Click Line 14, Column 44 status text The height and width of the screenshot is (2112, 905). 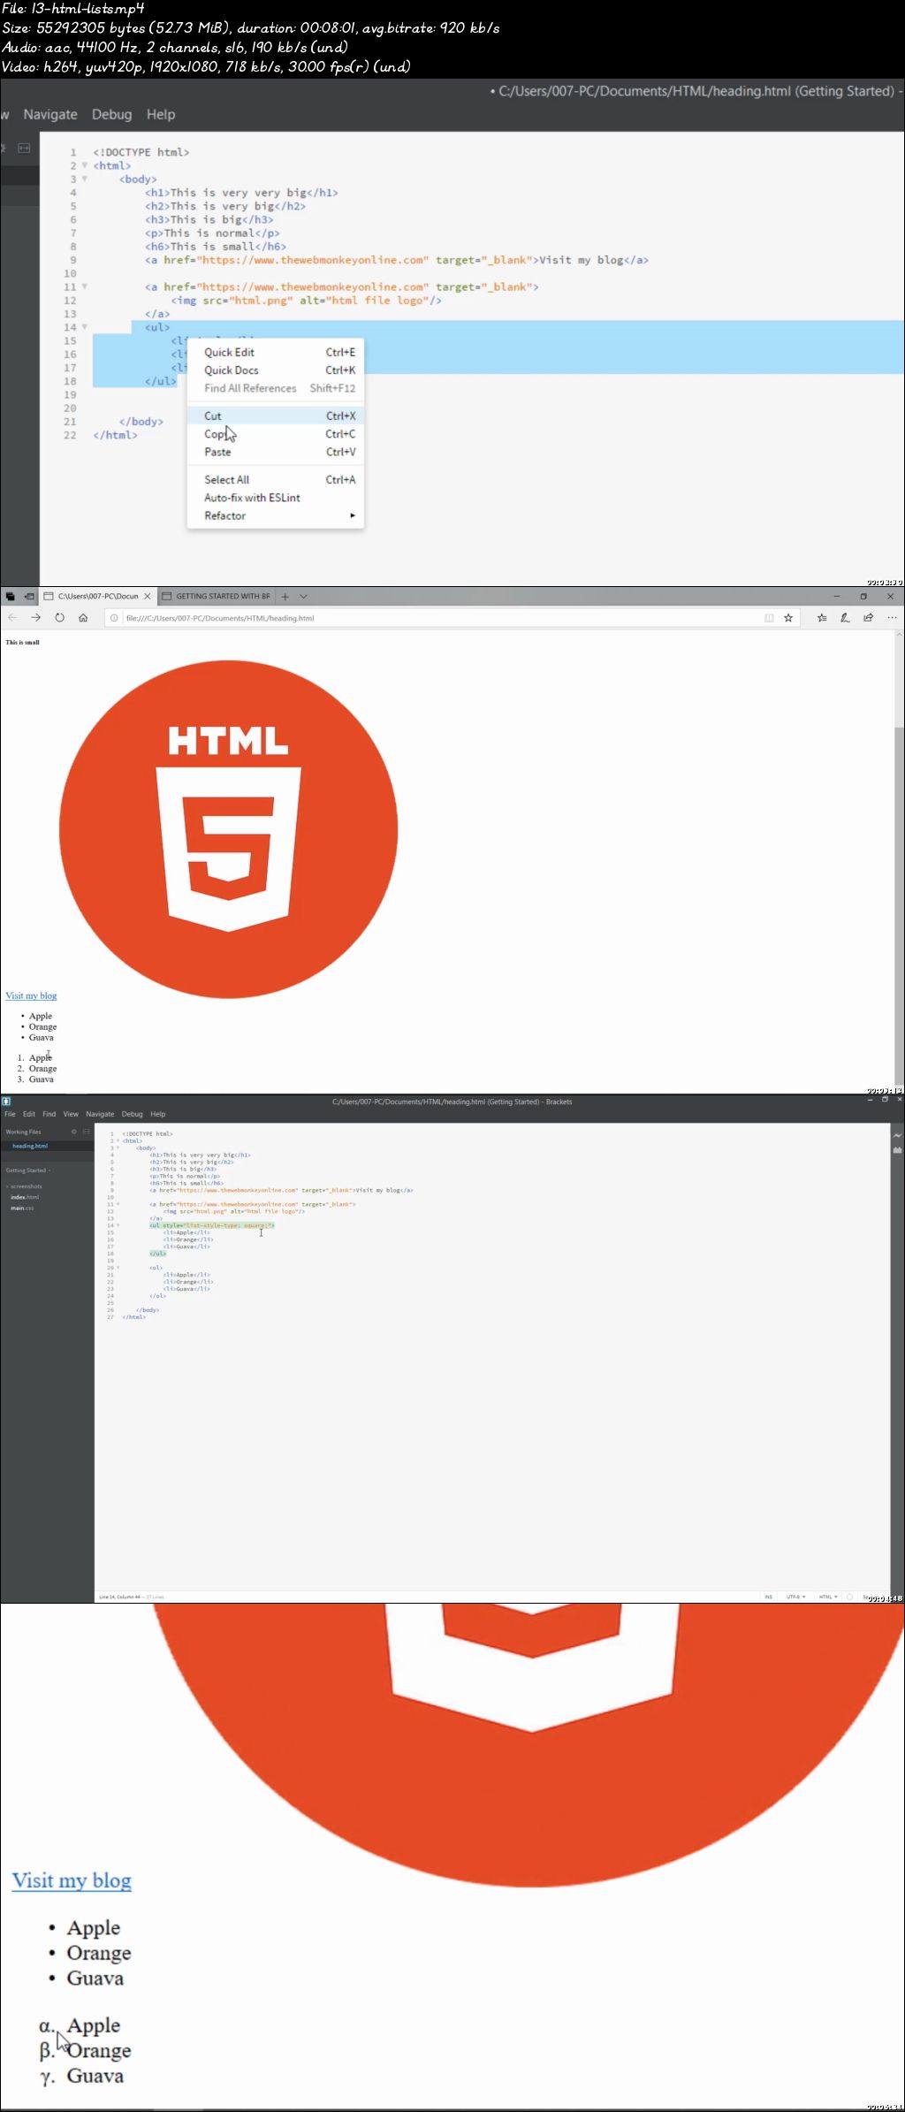(119, 1597)
